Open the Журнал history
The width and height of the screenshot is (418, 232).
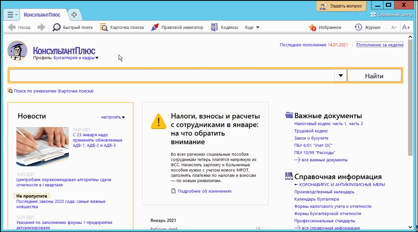click(x=367, y=27)
